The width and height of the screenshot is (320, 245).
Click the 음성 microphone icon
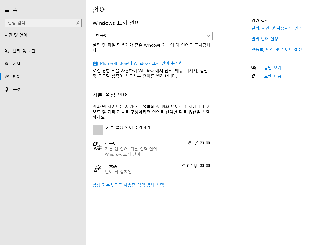(7, 89)
